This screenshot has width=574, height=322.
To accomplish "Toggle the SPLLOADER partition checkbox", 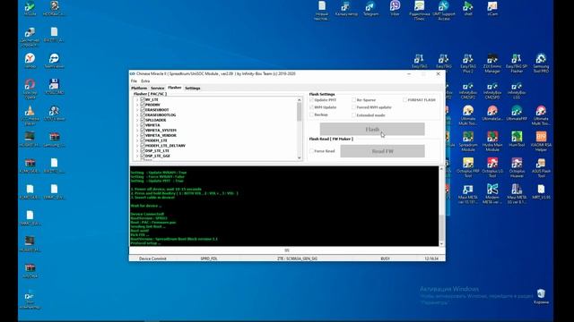I will tap(143, 120).
